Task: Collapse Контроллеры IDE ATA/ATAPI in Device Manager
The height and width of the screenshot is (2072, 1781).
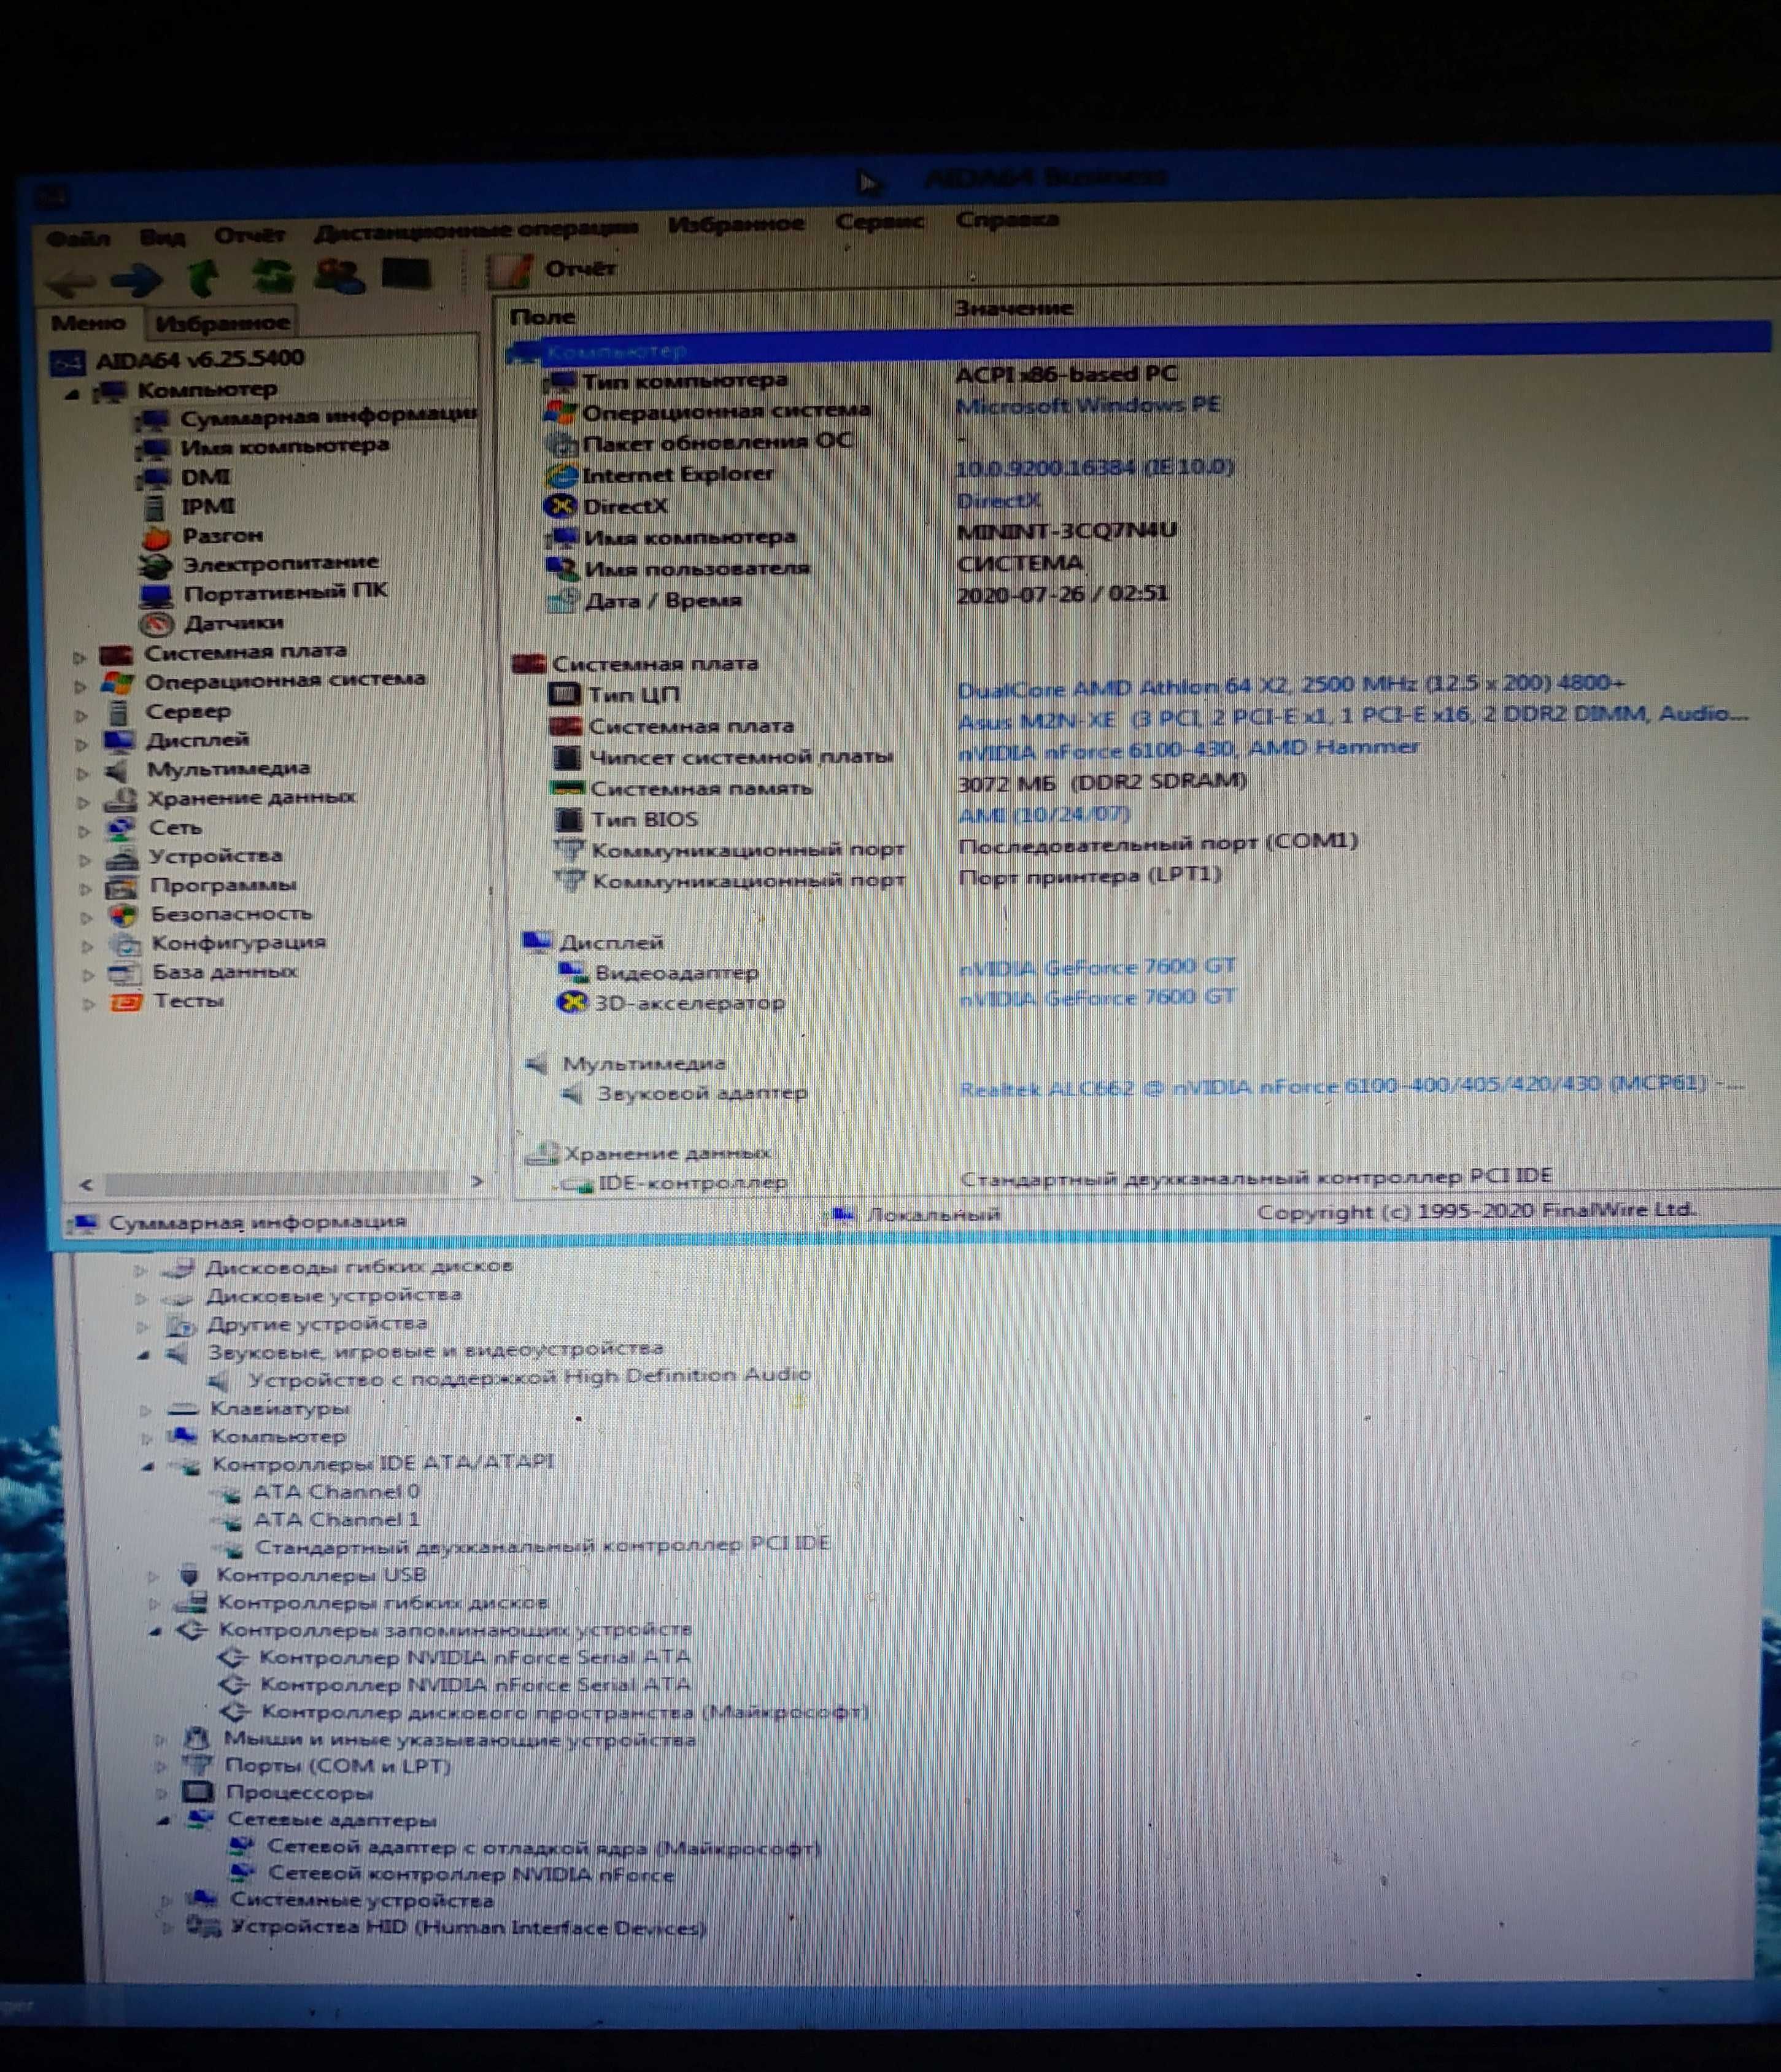Action: pyautogui.click(x=148, y=1466)
